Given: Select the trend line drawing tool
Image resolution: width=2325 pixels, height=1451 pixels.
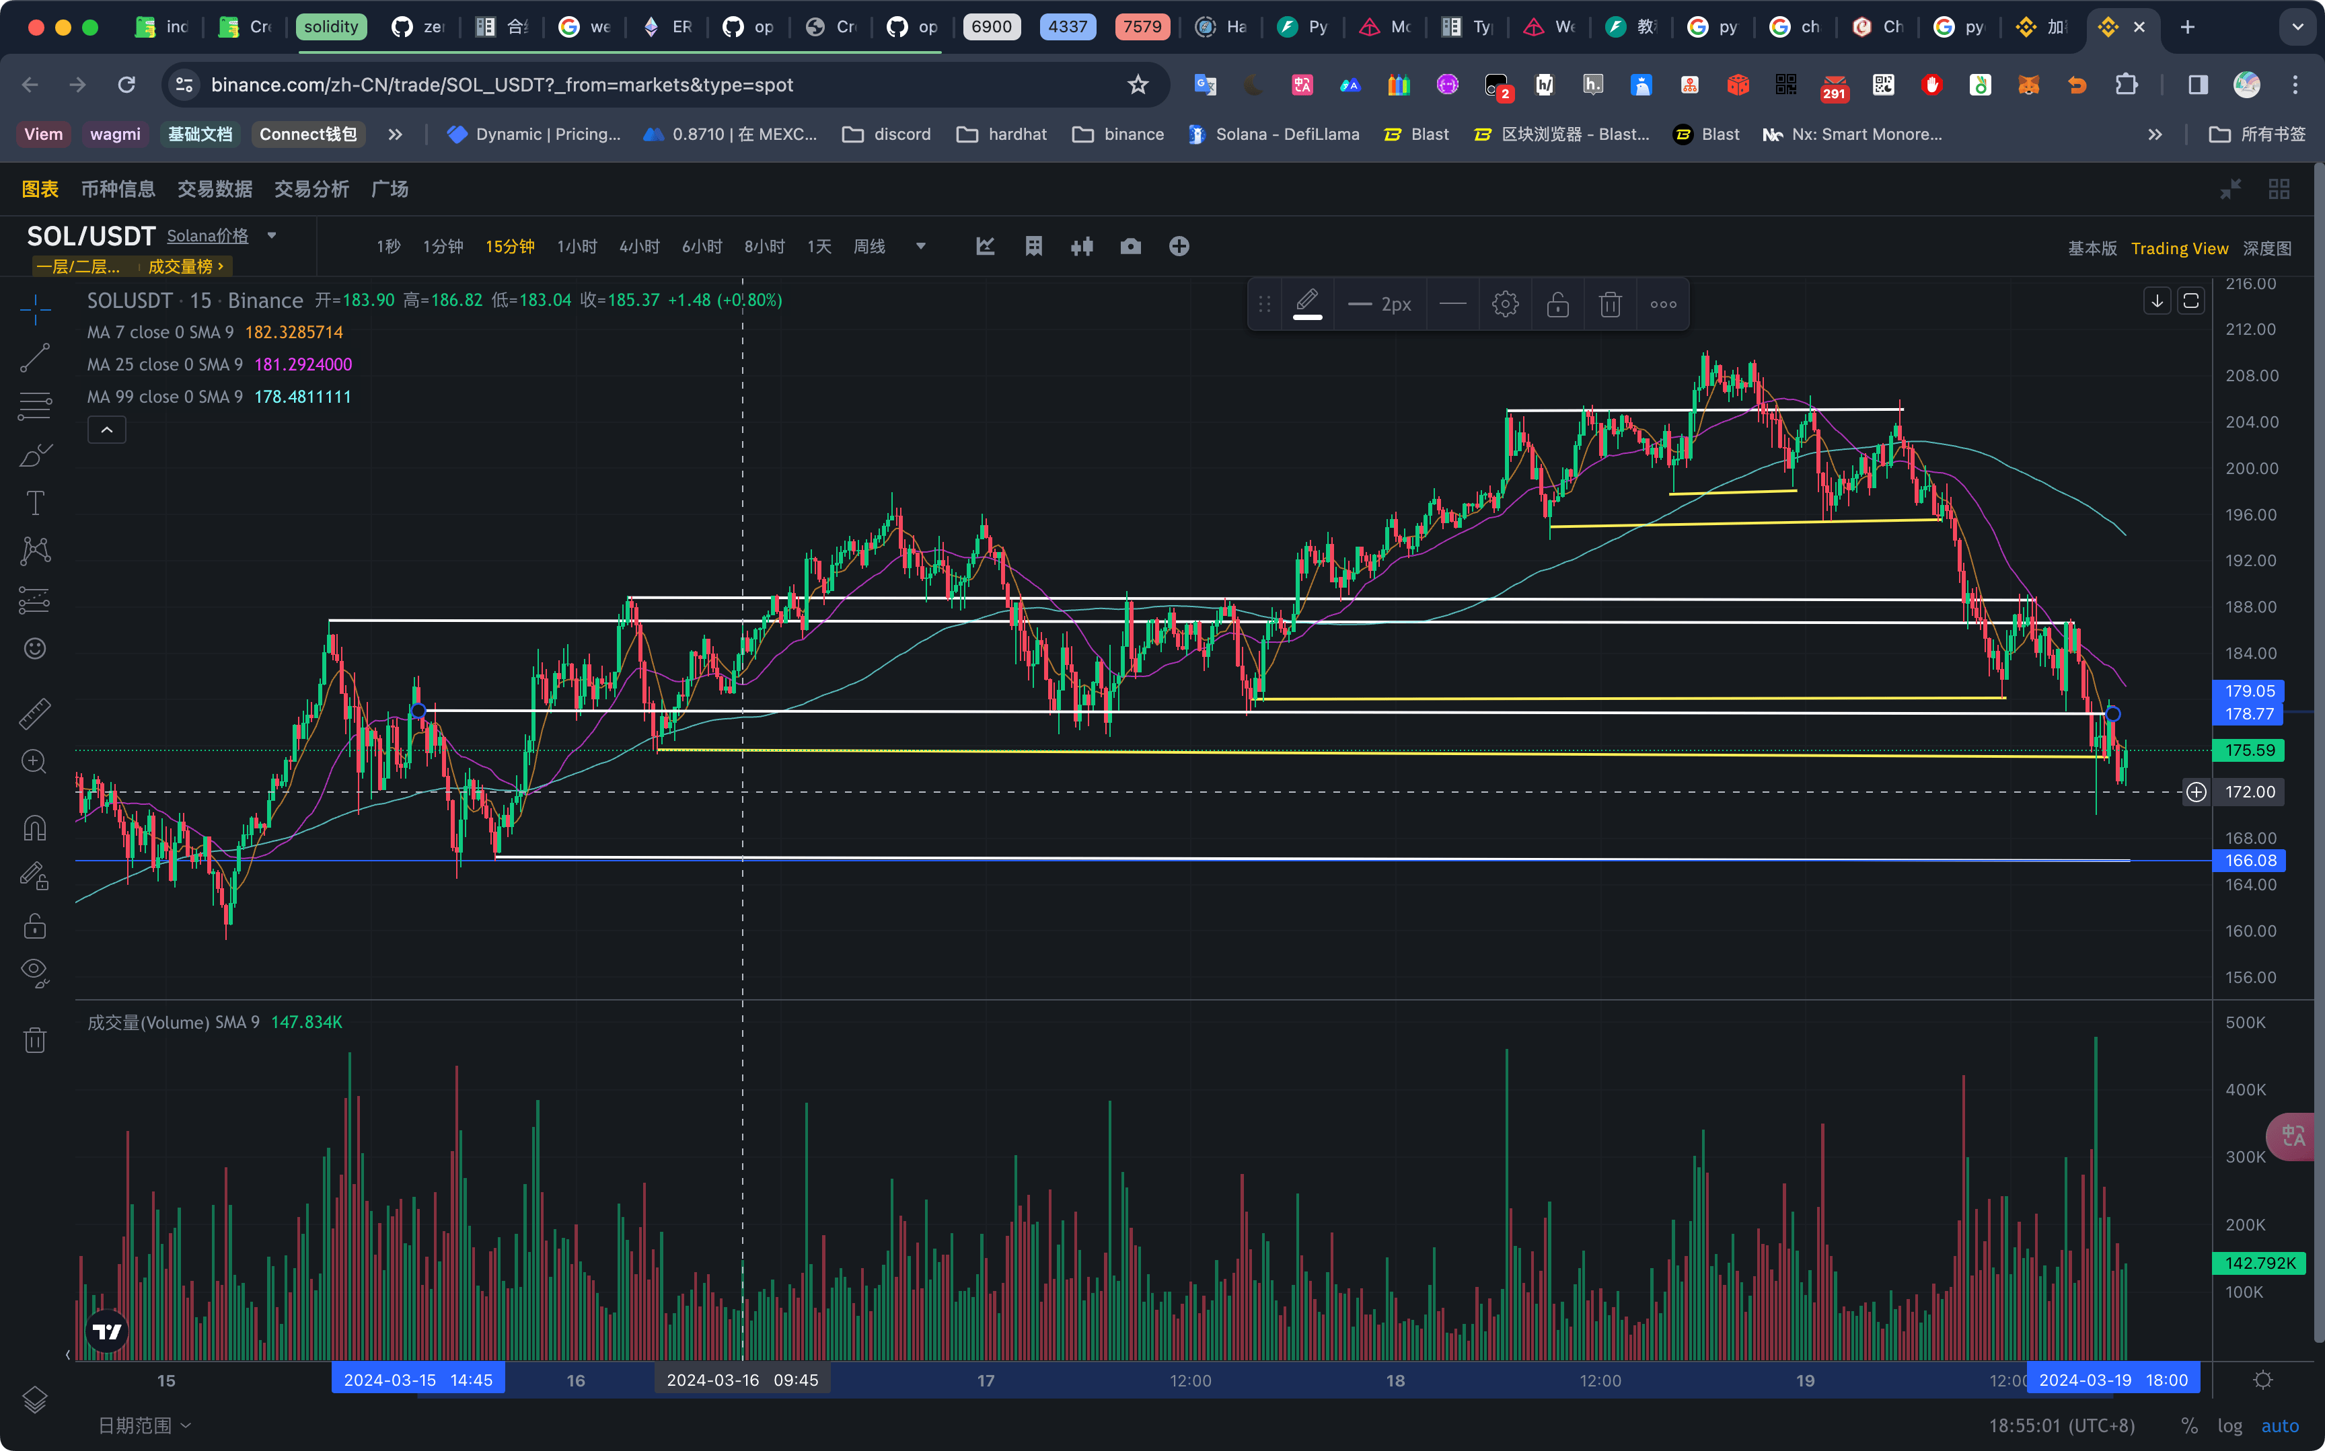Looking at the screenshot, I should pos(34,357).
